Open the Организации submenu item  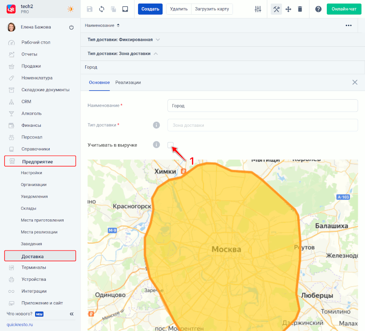click(x=33, y=185)
